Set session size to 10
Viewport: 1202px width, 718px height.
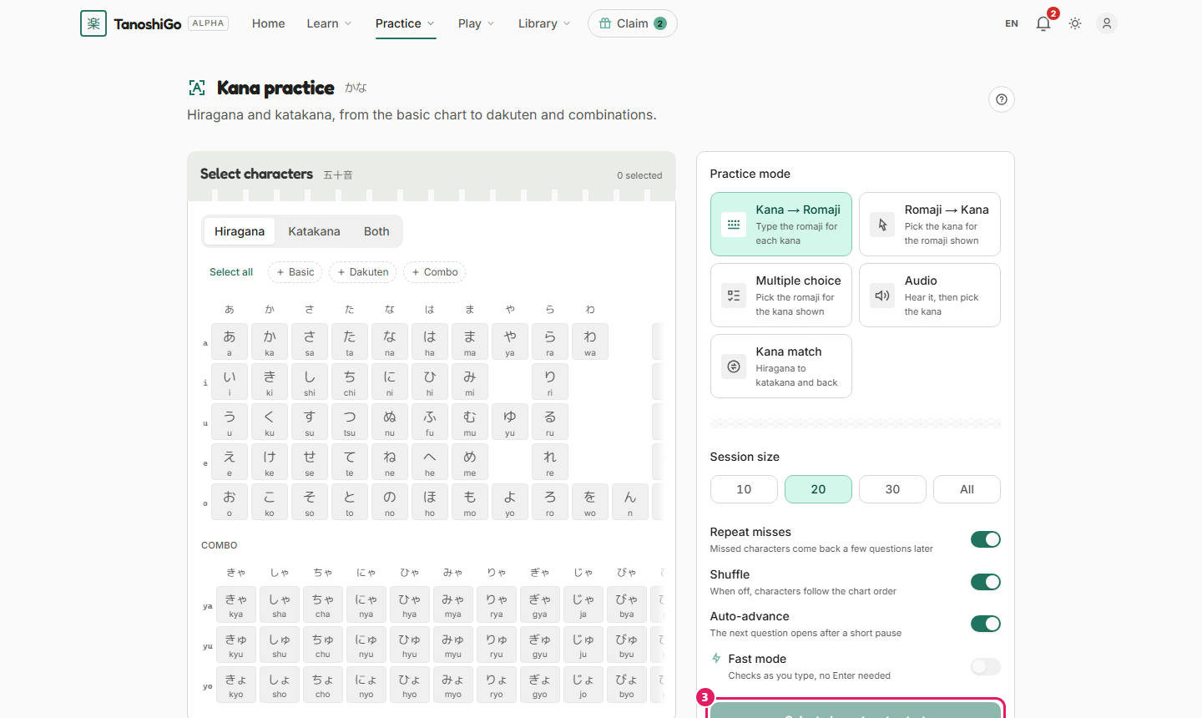(744, 489)
